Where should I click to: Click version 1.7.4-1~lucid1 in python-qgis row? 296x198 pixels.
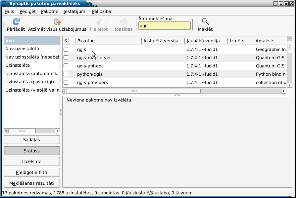tap(202, 74)
